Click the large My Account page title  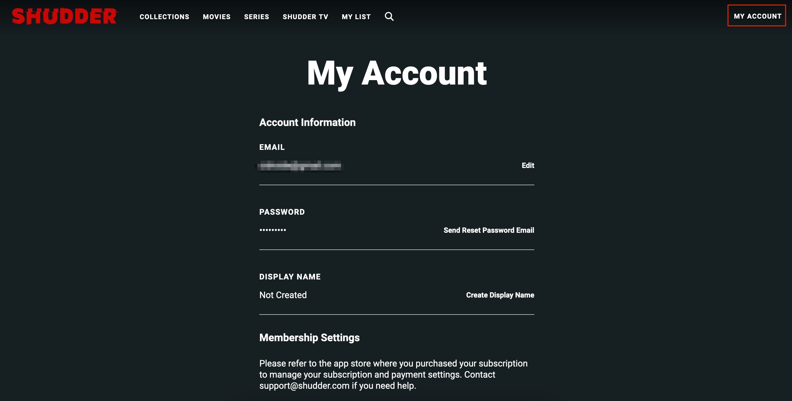click(x=397, y=73)
